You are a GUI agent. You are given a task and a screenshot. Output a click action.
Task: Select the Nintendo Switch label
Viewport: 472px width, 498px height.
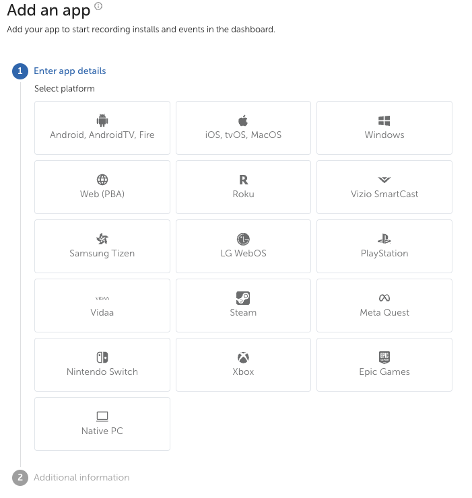click(x=102, y=371)
